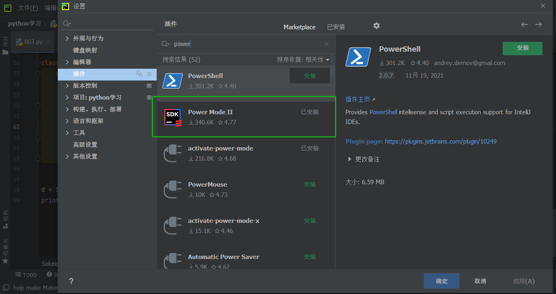Image resolution: width=556 pixels, height=294 pixels.
Task: Expand 版本控制 settings group
Action: click(68, 86)
